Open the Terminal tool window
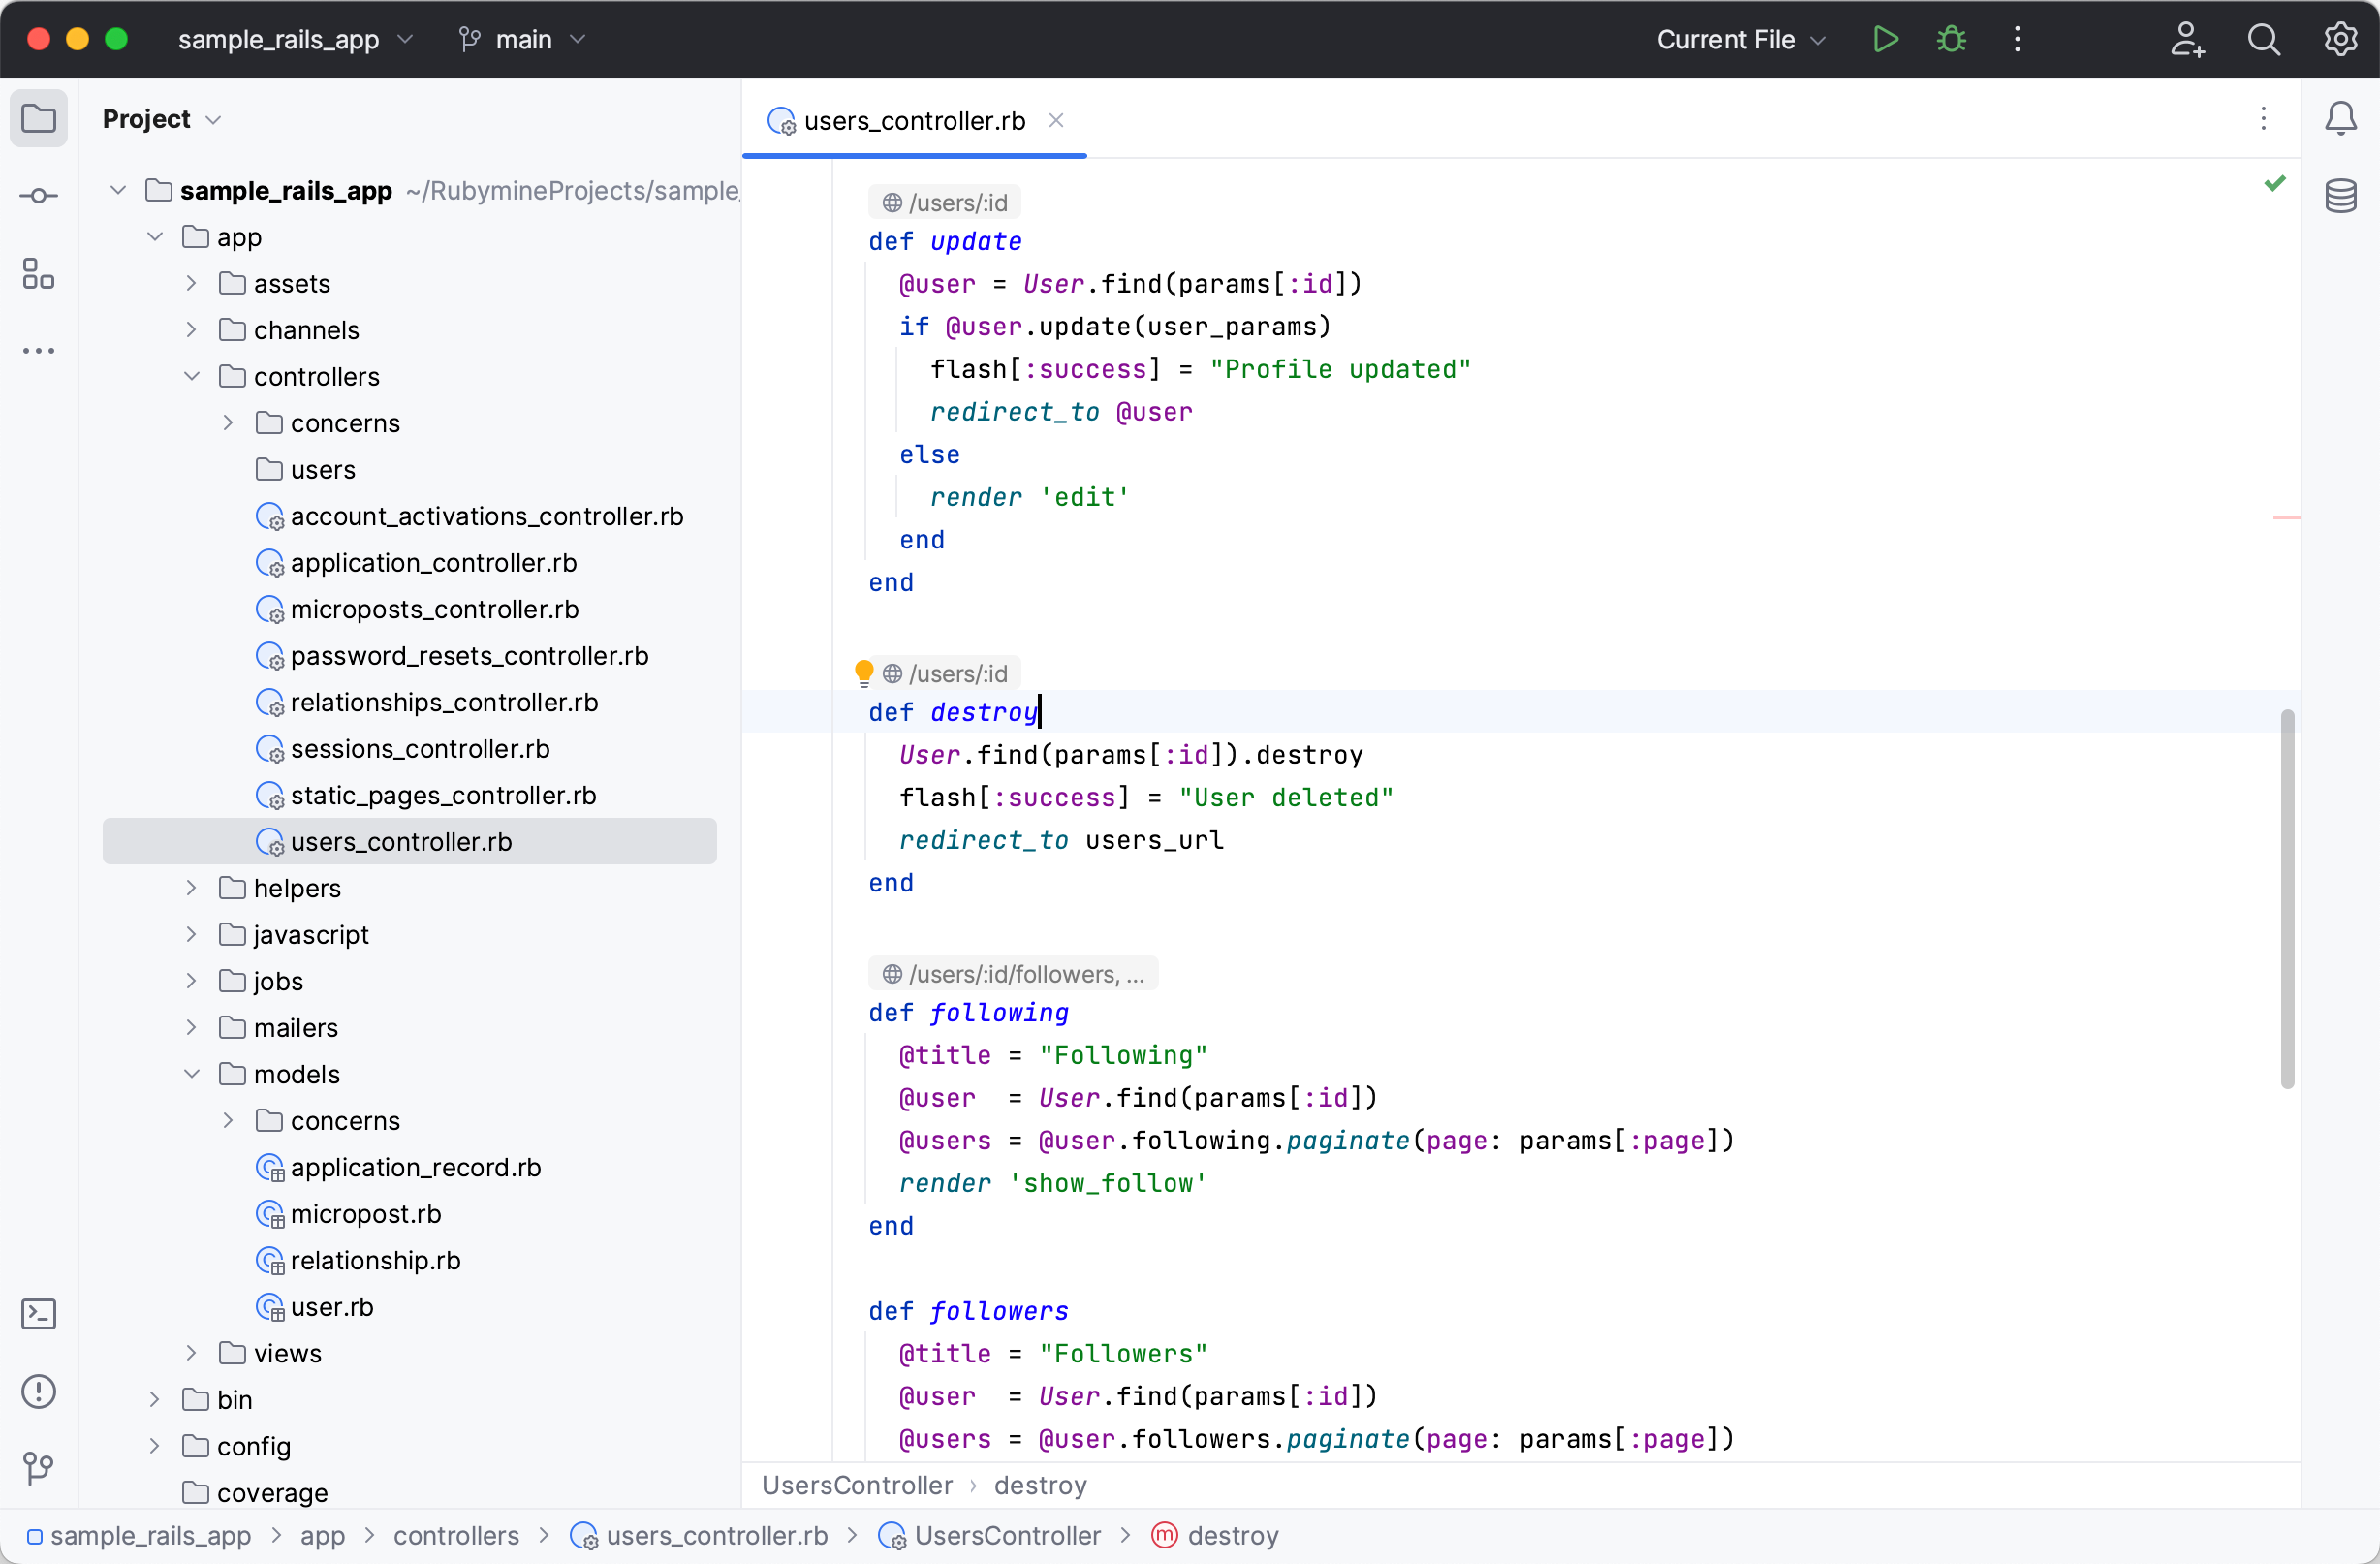 pyautogui.click(x=38, y=1314)
